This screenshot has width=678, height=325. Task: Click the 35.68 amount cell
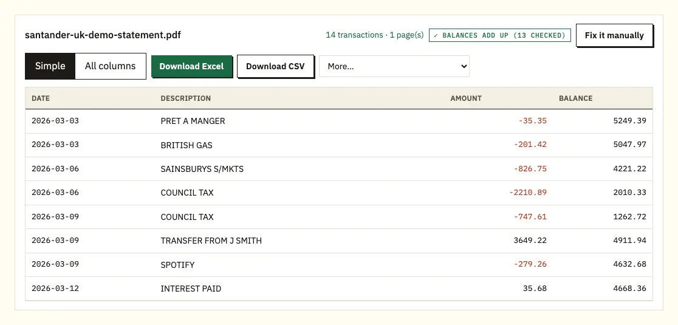(x=535, y=289)
